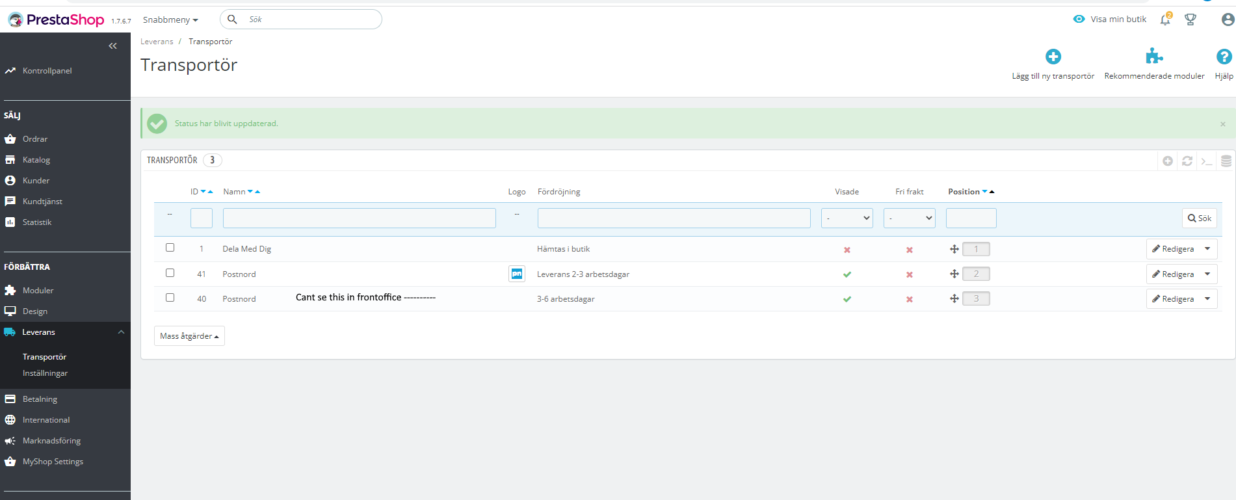Viewport: 1236px width, 500px height.
Task: Collapse the sidebar with the double-chevron icon
Action: tap(112, 46)
